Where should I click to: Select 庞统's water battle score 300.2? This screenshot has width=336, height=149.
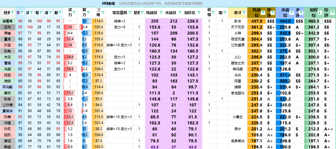pos(285,81)
